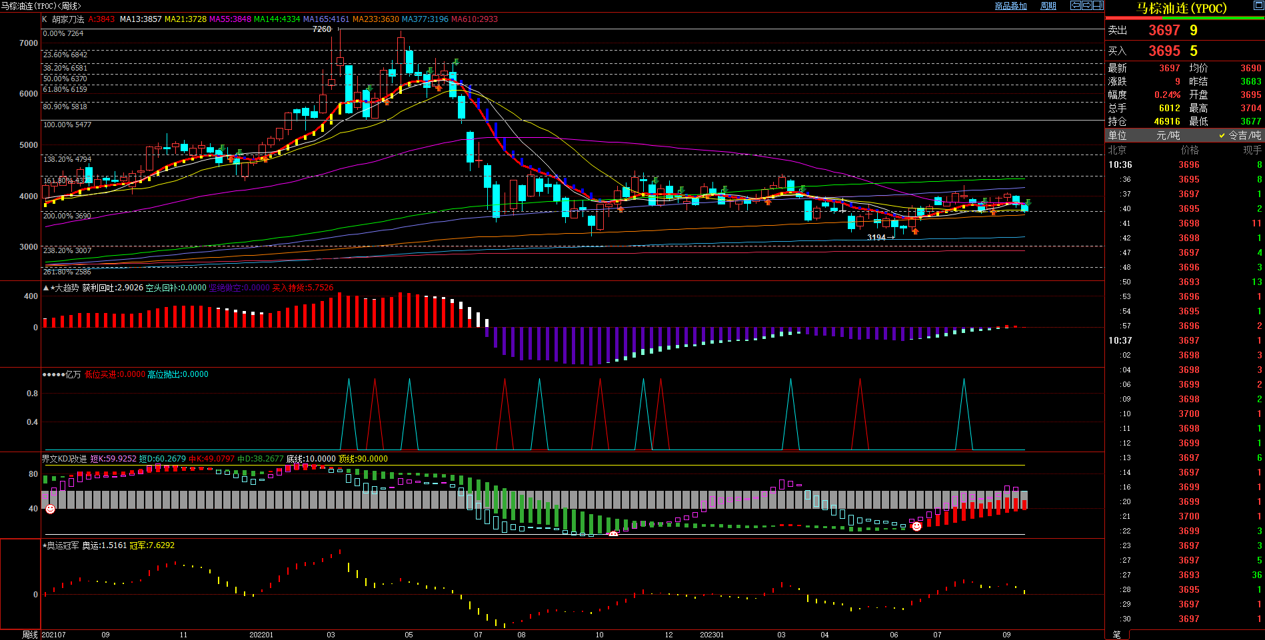Click the red smiley marker near 202306
Image resolution: width=1265 pixels, height=640 pixels.
(x=916, y=526)
